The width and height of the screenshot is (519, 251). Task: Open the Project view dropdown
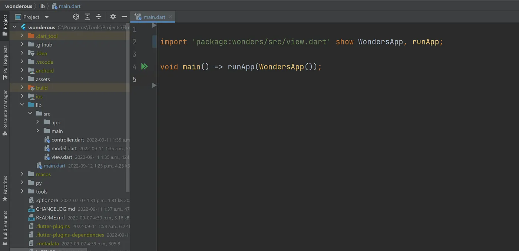46,17
